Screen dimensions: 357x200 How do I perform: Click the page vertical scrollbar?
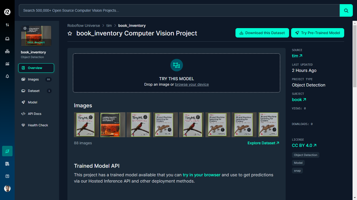click(x=355, y=56)
